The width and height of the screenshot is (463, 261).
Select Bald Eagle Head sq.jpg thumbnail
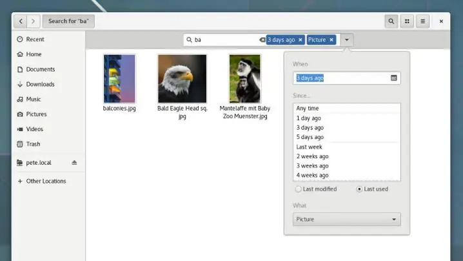click(x=182, y=79)
